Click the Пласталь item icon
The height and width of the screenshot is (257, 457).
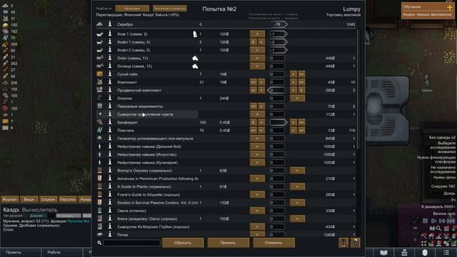[x=100, y=130]
